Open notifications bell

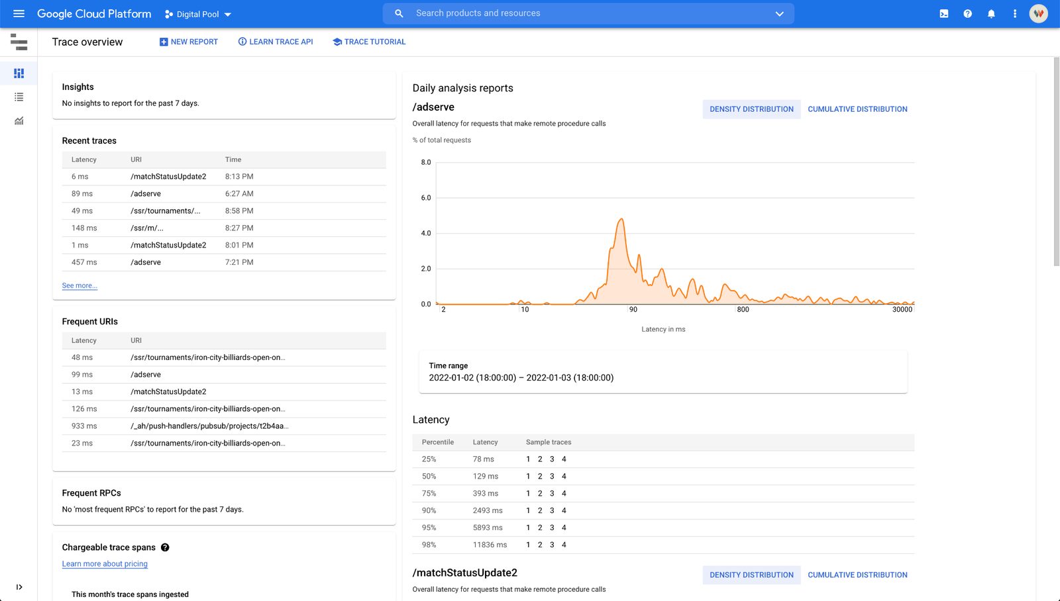[991, 13]
